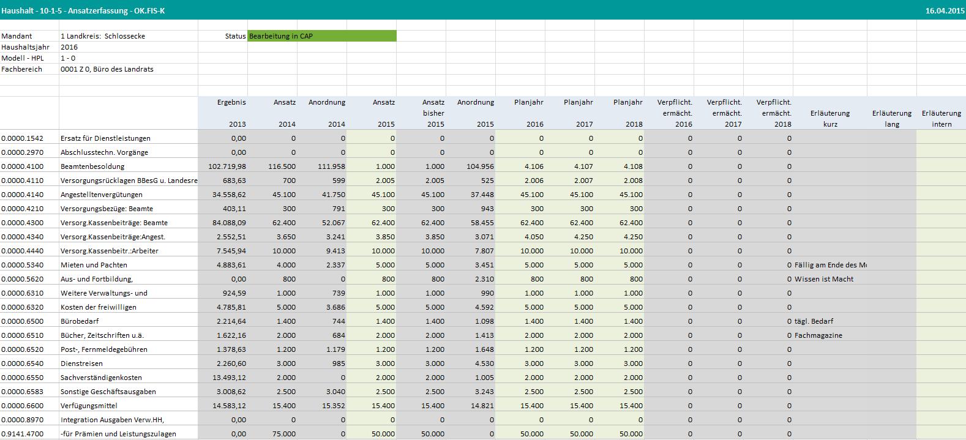Click the Modell - HPL value '1 - 0'
The image size is (966, 440).
(x=68, y=58)
